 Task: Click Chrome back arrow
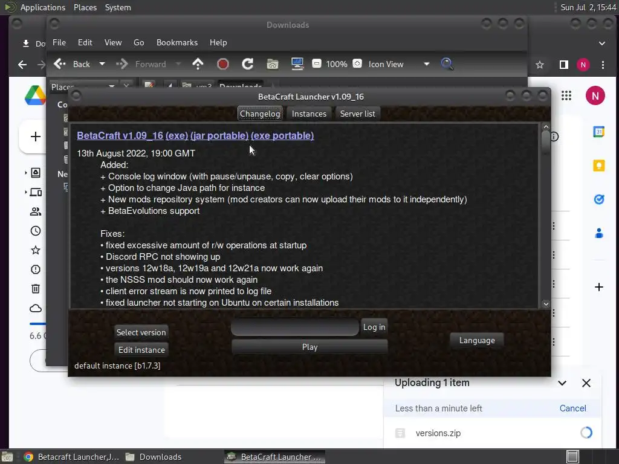(22, 65)
